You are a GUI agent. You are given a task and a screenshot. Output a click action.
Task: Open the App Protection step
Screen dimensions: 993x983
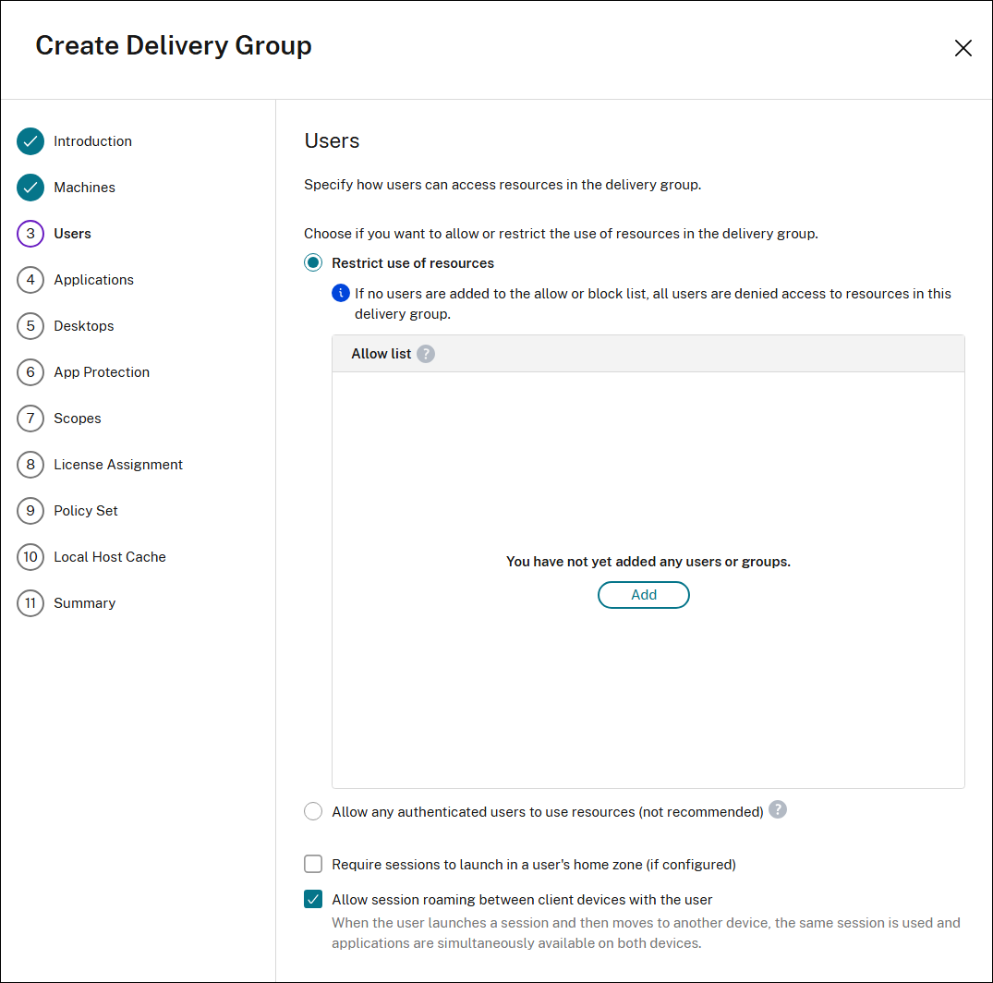click(102, 372)
